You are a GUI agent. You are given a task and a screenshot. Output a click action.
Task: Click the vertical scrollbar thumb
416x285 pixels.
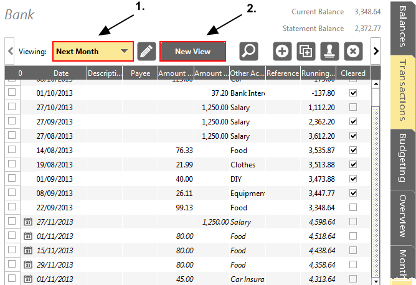(x=376, y=192)
